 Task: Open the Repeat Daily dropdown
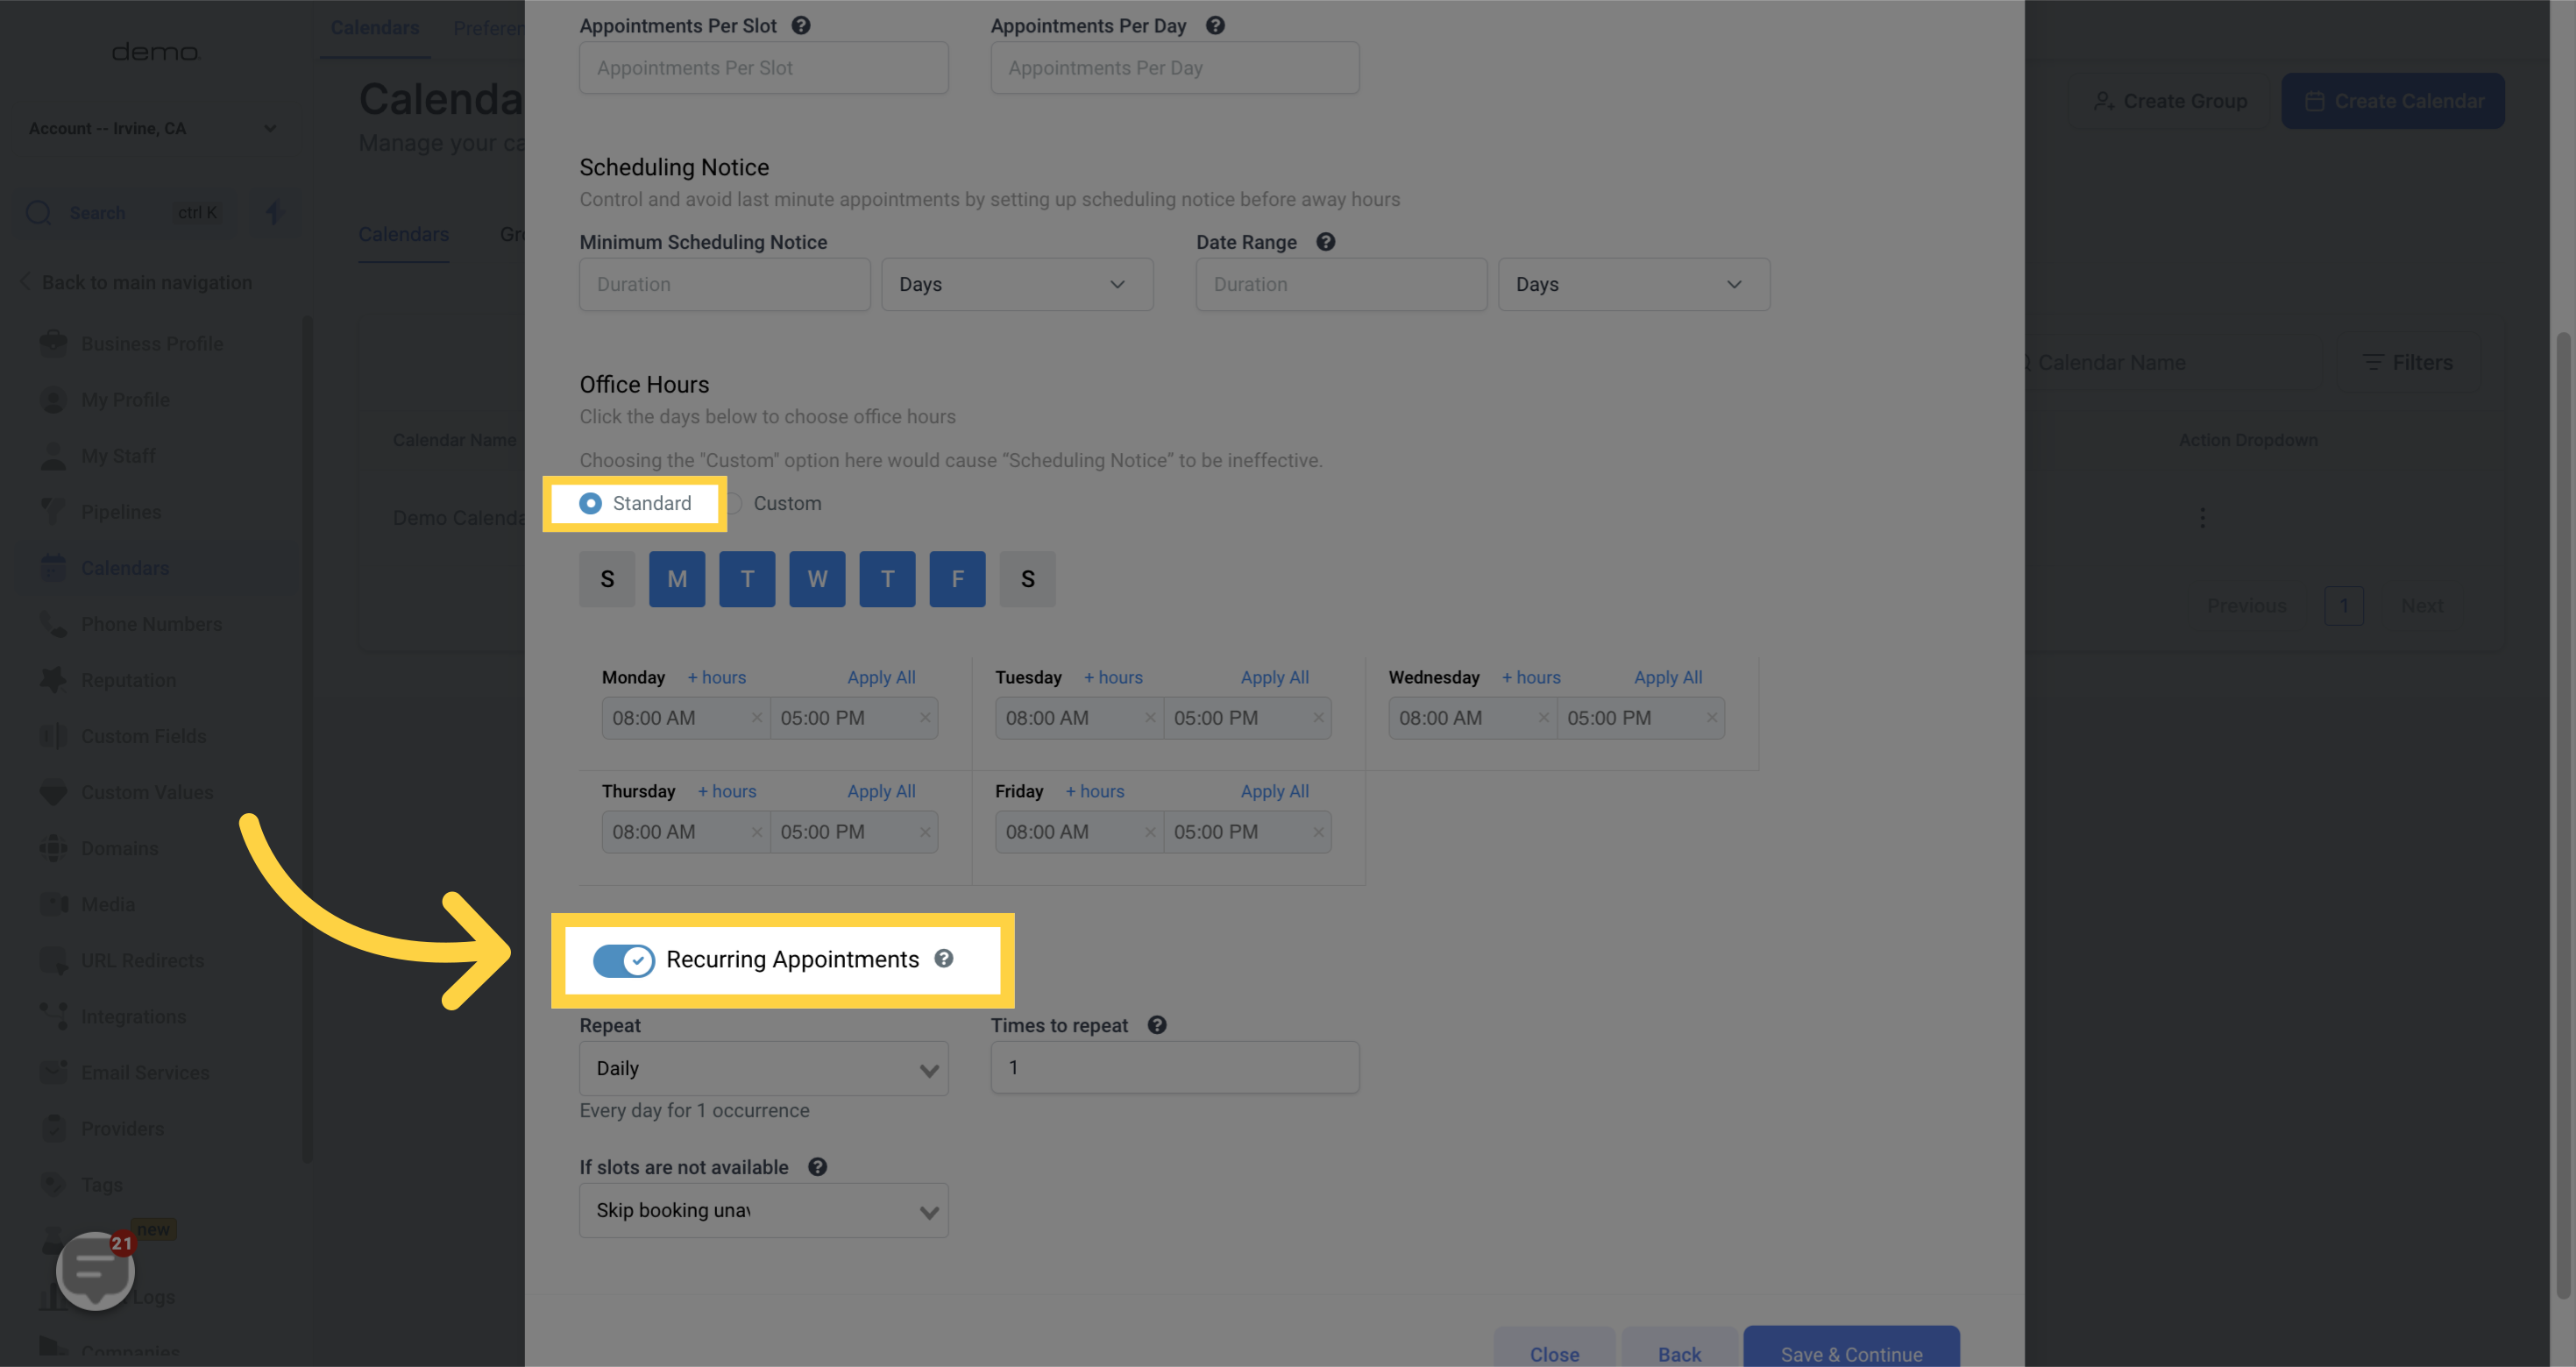pyautogui.click(x=763, y=1068)
